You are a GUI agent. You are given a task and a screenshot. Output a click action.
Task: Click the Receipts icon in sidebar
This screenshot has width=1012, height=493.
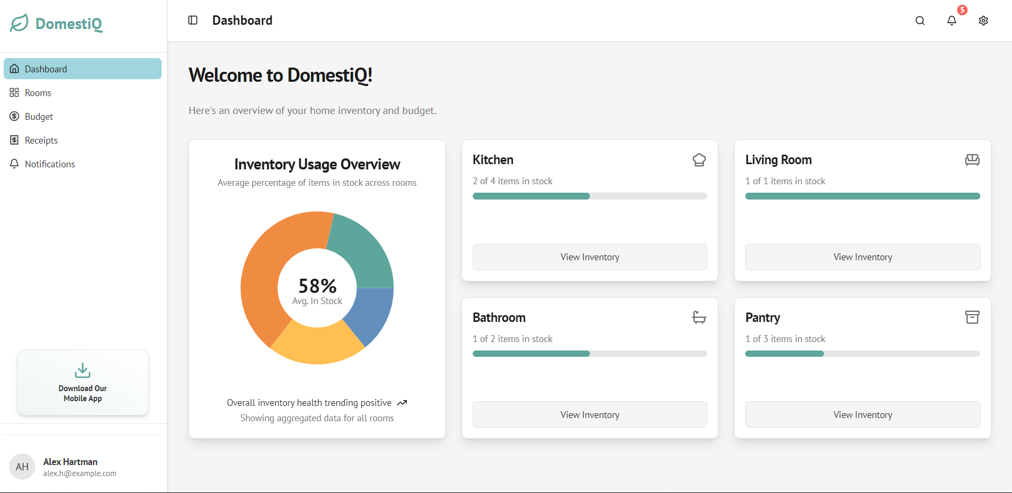tap(14, 140)
